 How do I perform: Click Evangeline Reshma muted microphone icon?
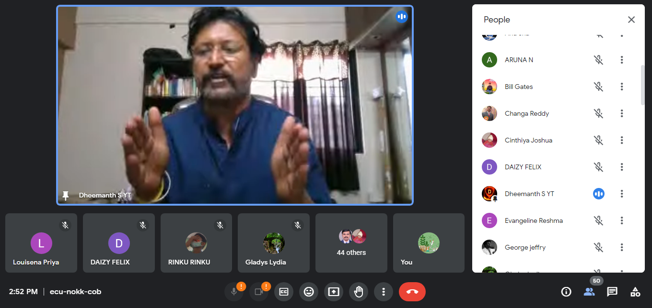click(x=598, y=220)
